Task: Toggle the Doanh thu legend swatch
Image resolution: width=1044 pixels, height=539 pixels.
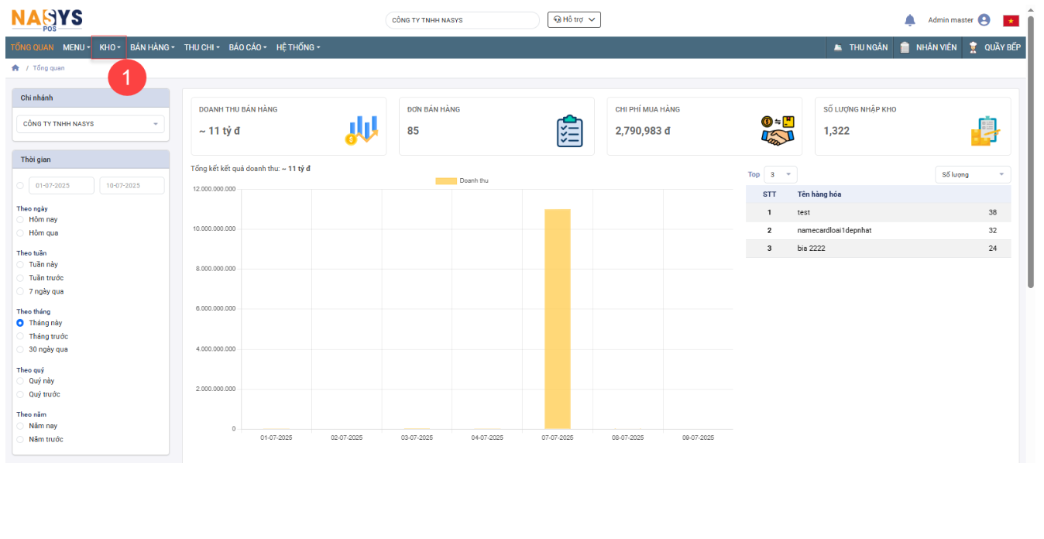Action: 445,181
